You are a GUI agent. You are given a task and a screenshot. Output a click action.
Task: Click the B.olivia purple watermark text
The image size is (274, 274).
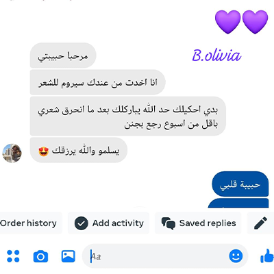click(x=216, y=55)
